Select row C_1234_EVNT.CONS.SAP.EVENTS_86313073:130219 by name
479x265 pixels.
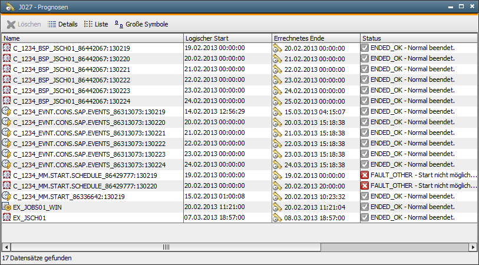tap(89, 112)
